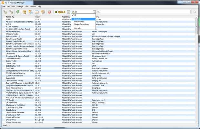Click the OLYMP Engineering LLC company cell
Viewport: 200px width, 129px height.
101,73
